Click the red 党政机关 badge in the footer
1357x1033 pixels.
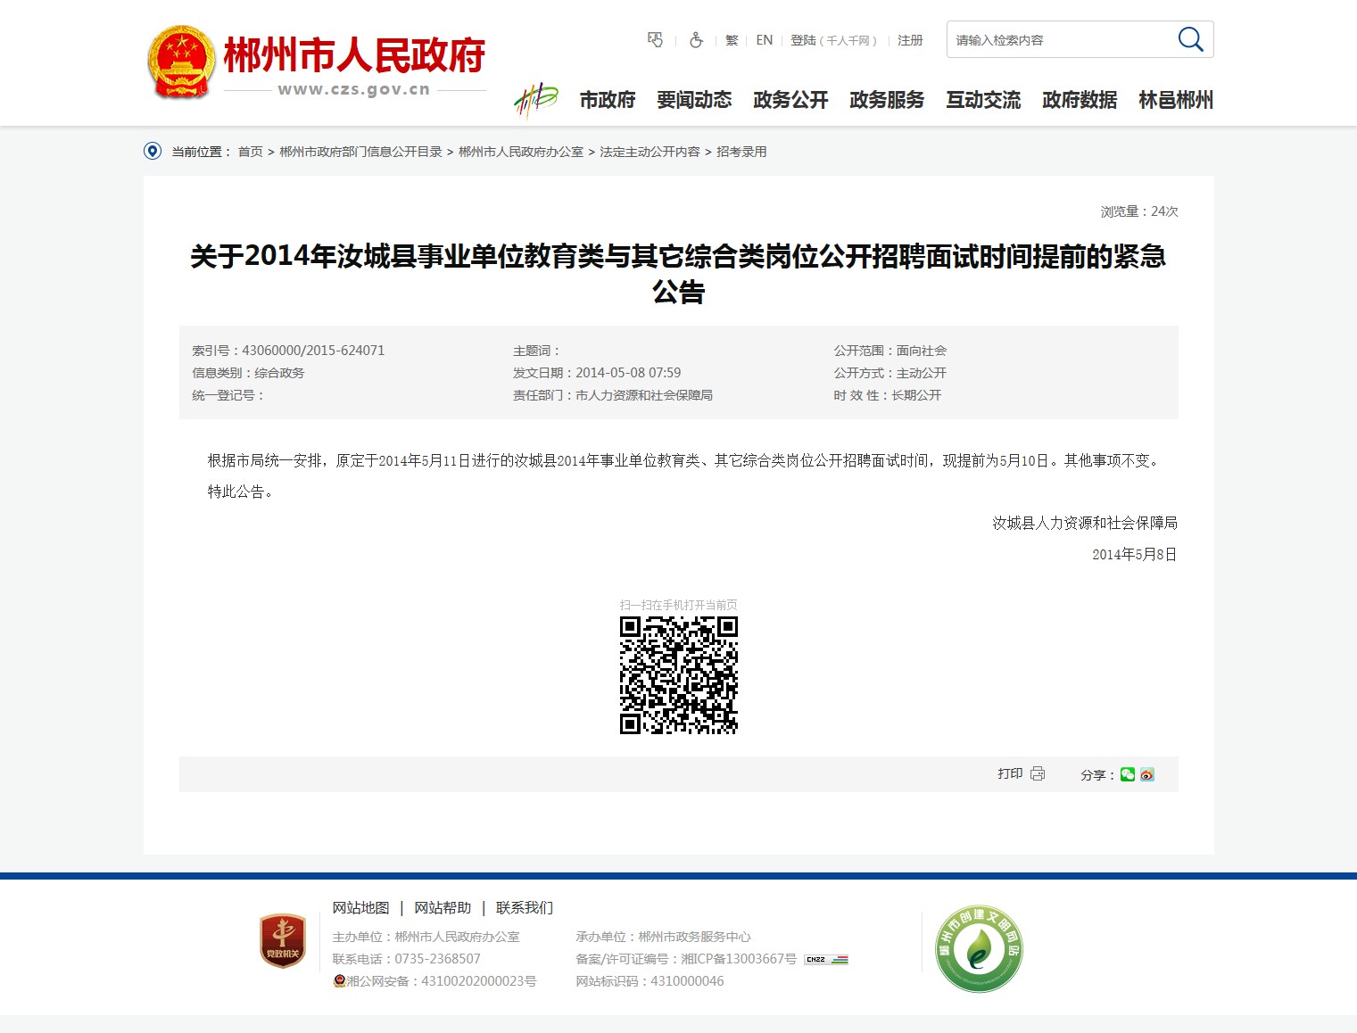point(282,940)
